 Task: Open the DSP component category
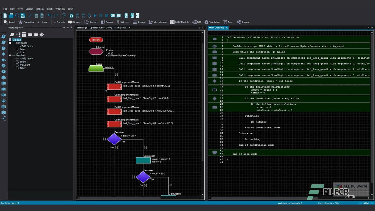[197, 22]
